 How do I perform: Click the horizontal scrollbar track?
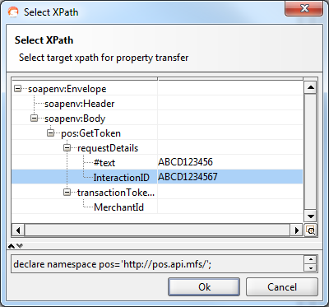click(157, 230)
